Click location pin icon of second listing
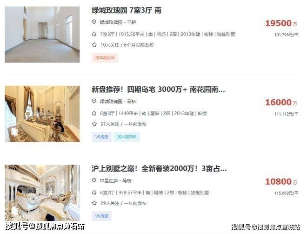Image resolution: width=307 pixels, height=234 pixels. 94,101
